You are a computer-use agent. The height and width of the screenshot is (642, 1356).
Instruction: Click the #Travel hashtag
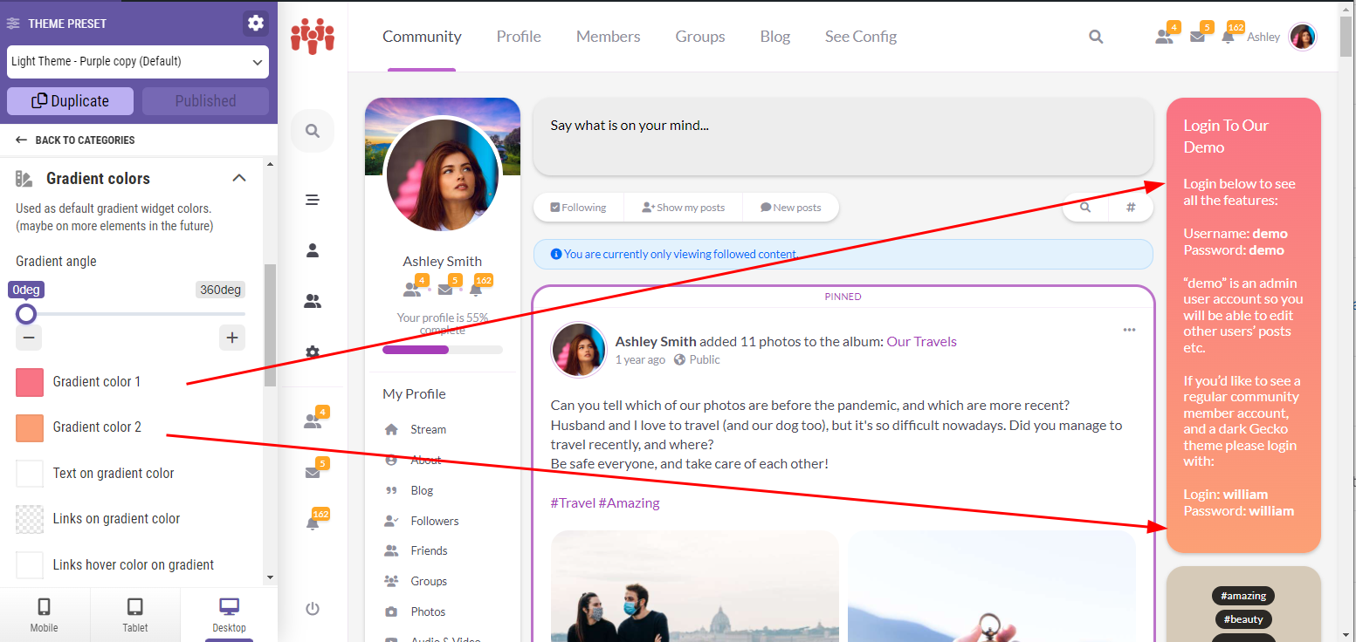[x=573, y=502]
